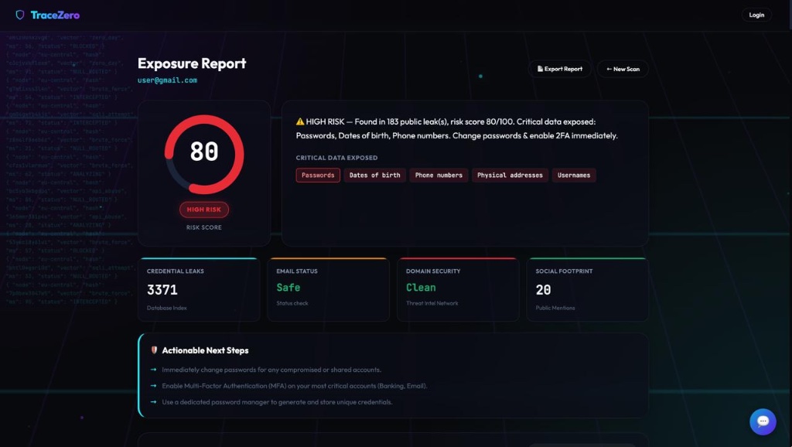
Task: Click the 'Enable Multi-Factor Authentication' step text
Action: (295, 386)
